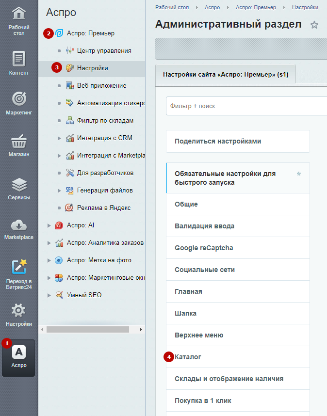
Task: Select Обязательные настройки для быстрого запуска section
Action: (x=238, y=178)
